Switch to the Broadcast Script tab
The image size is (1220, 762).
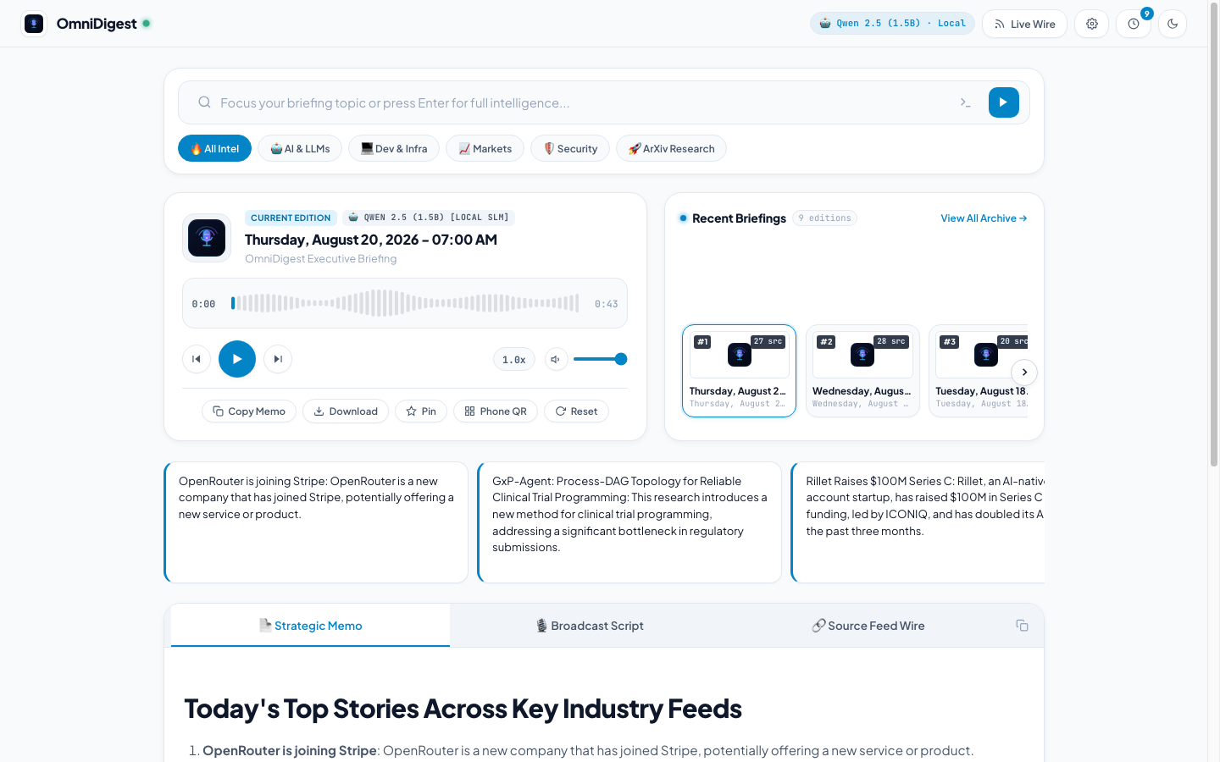point(590,626)
